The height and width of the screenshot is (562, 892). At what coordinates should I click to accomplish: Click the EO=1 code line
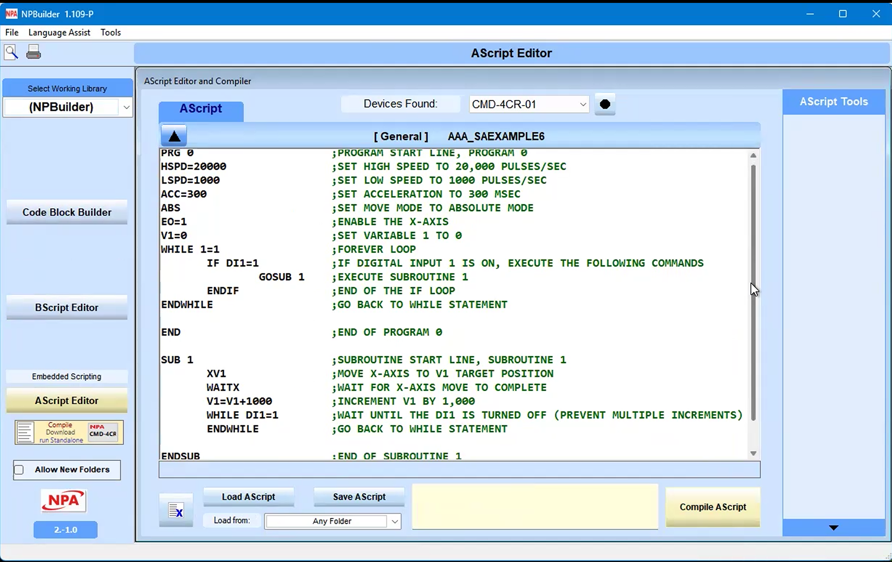[x=174, y=222]
